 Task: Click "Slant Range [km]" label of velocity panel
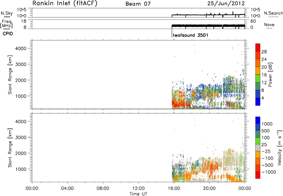pyautogui.click(x=10, y=148)
